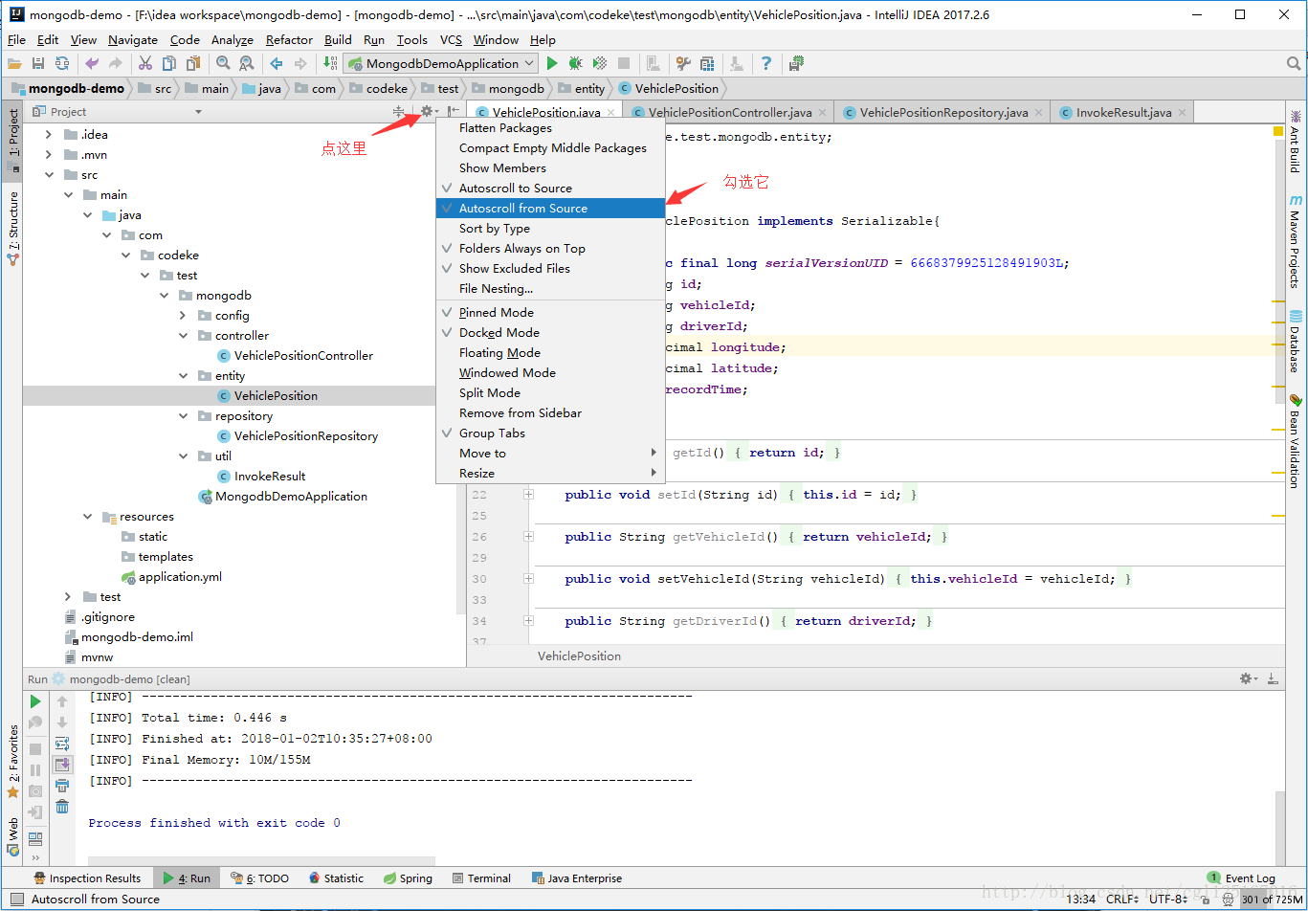Run MongodbDemoApplication with the green Run icon

click(552, 63)
